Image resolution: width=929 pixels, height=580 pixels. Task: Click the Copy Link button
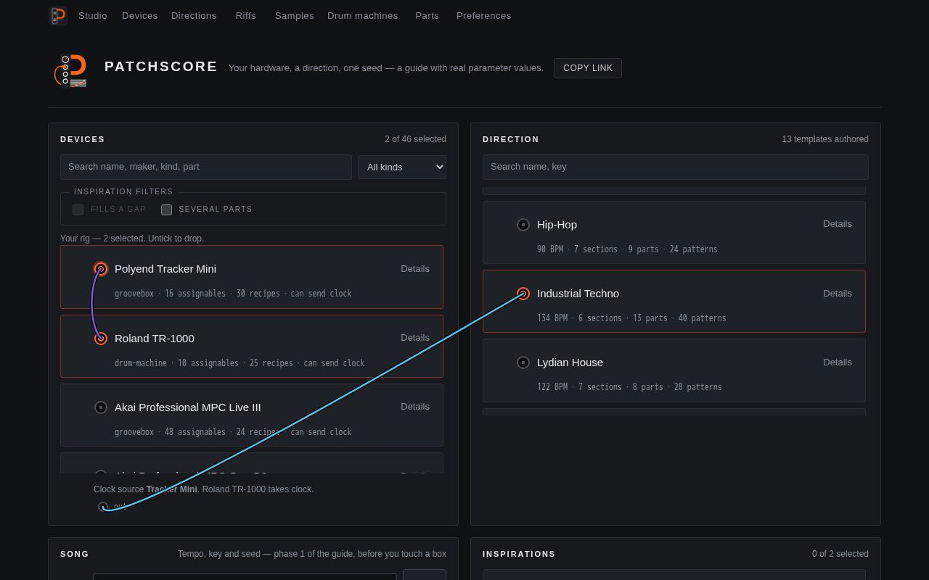588,68
